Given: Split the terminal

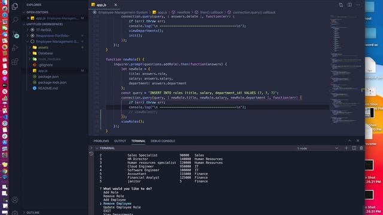Looking at the screenshot, I should point(354,148).
